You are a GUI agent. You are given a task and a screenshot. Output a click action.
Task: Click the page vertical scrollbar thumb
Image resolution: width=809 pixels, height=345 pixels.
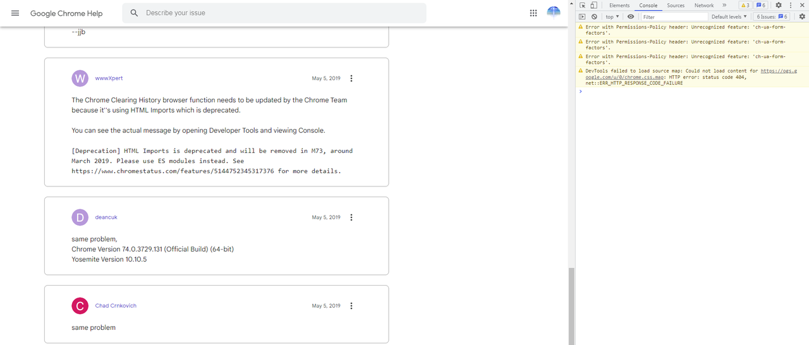(571, 306)
